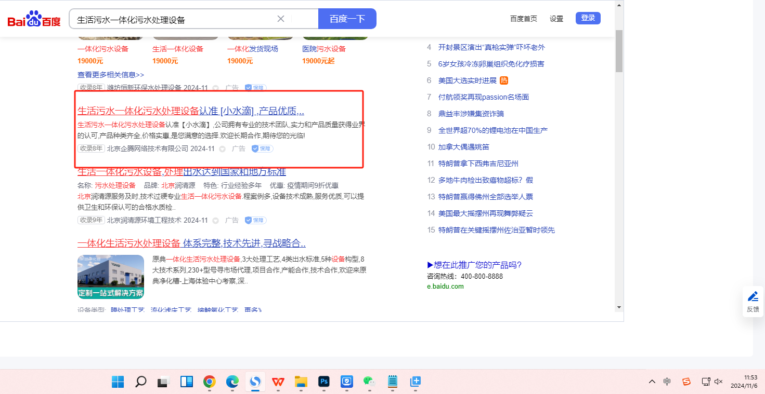
Task: Open WPS Office from the taskbar
Action: (278, 382)
